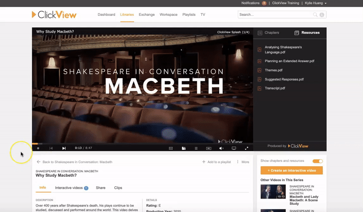Click PDF icon beside Analysing Shakespeare's Language.pdf
Screen dimensions: 363x212
point(260,50)
